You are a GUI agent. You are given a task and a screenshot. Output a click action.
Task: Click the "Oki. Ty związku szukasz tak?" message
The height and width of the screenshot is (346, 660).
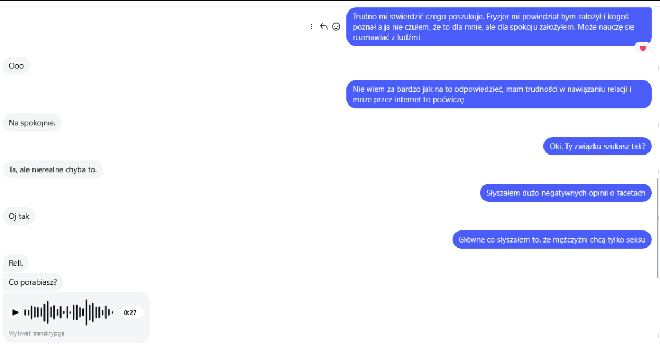coord(597,146)
